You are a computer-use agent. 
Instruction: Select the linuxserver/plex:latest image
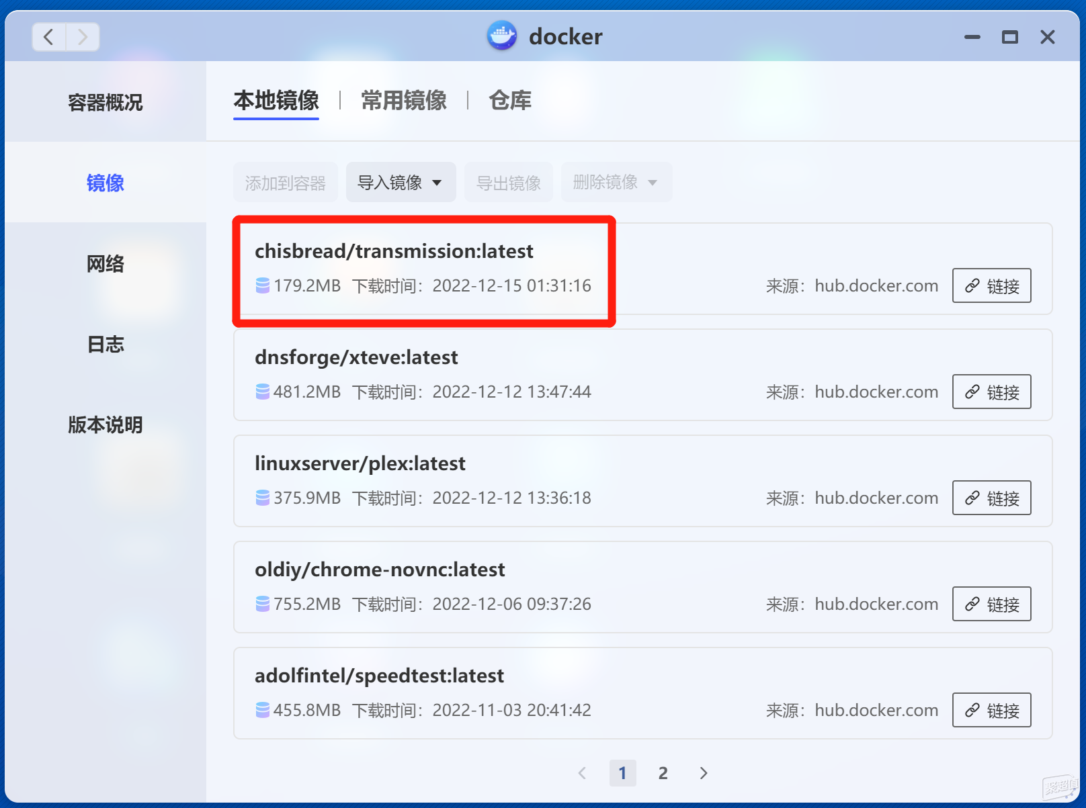(x=642, y=481)
